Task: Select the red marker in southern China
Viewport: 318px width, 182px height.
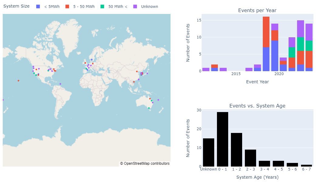Action: (x=134, y=82)
